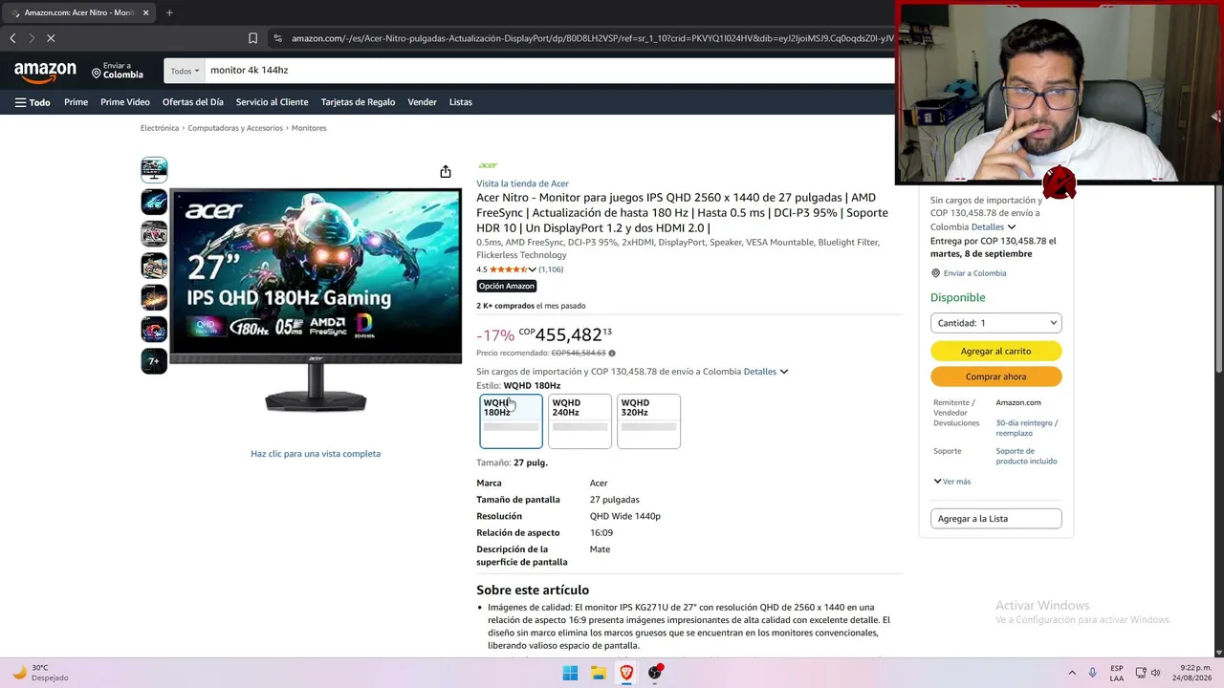Open the 7+ more images thumbnail
Image resolution: width=1224 pixels, height=688 pixels.
154,360
